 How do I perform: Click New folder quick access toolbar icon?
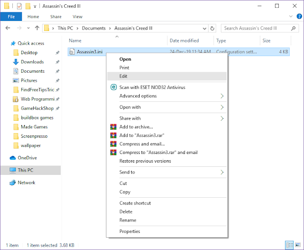pos(28,6)
